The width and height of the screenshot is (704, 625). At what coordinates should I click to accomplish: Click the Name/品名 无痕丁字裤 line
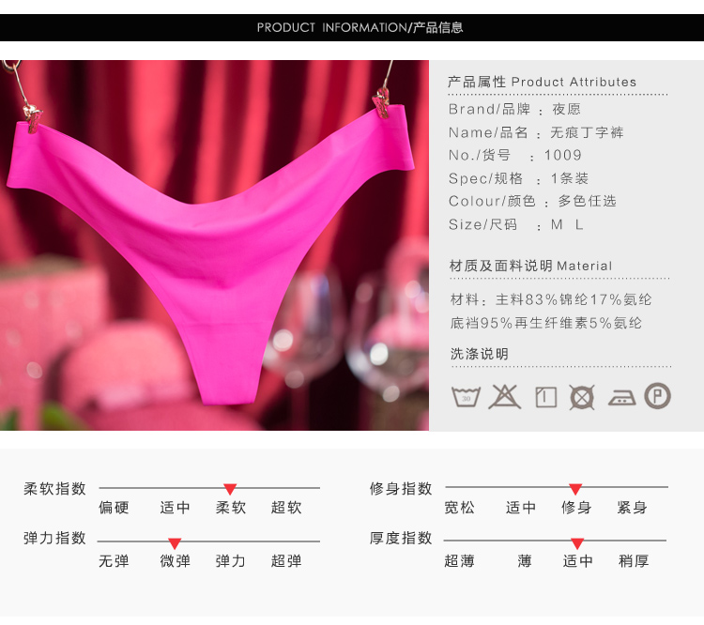pyautogui.click(x=536, y=132)
